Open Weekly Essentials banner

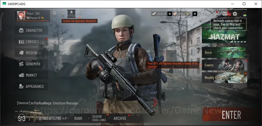pyautogui.click(x=224, y=78)
